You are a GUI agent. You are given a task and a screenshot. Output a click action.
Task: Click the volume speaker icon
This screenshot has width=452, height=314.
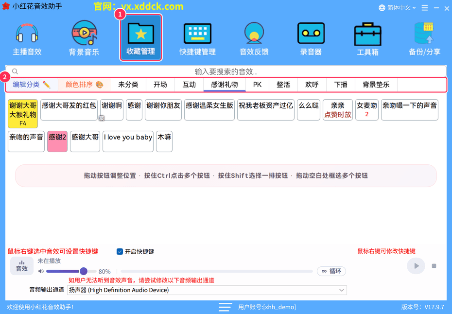coord(41,271)
